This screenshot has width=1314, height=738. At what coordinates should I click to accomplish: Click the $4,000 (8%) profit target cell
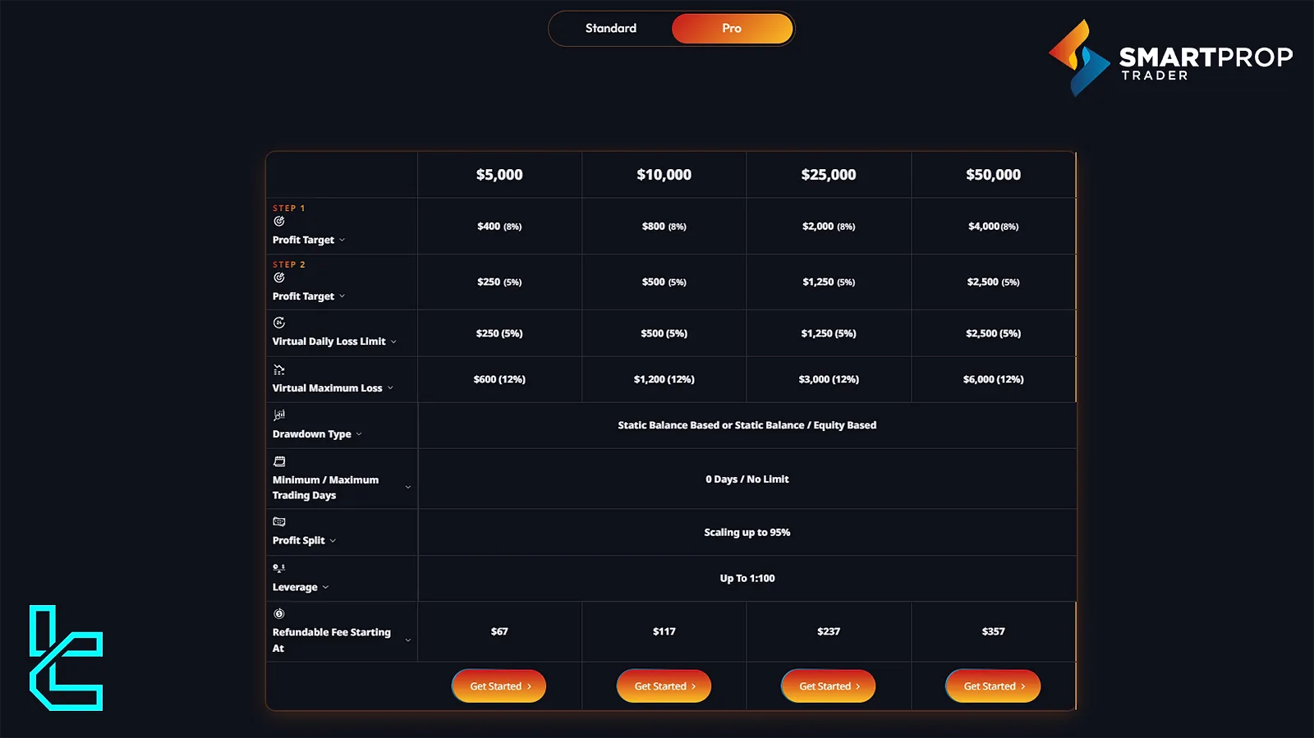pos(994,227)
